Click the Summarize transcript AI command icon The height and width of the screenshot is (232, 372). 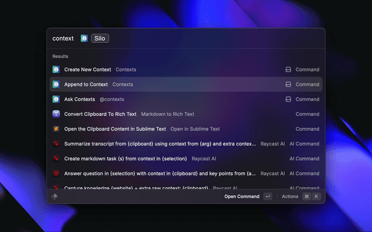pyautogui.click(x=56, y=144)
